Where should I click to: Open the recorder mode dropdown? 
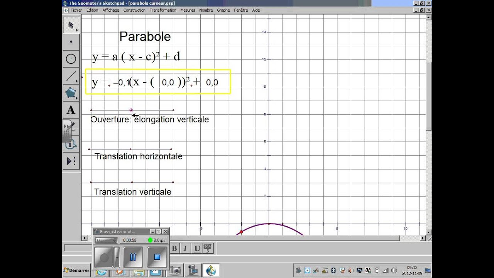(x=106, y=240)
